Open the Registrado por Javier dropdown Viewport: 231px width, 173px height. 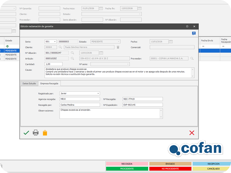coord(98,94)
